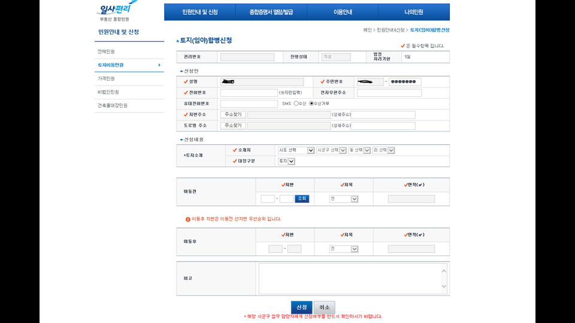Screen dimensions: 575x323
Task: Click the 비고 scrollbar up arrow
Action: pos(444,271)
